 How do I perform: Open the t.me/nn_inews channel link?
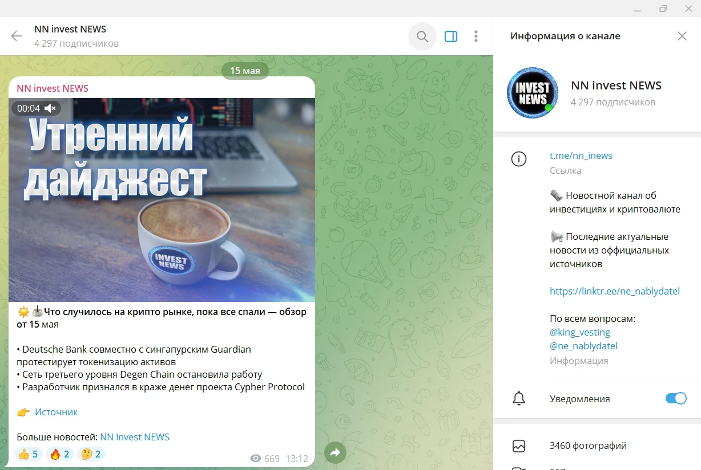click(x=581, y=156)
